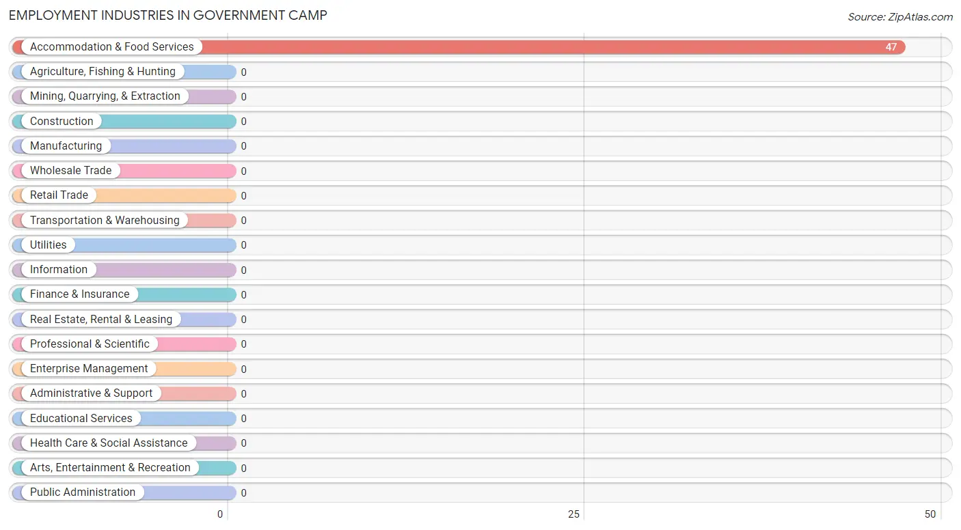Select the Construction bar label
961x530 pixels.
[62, 122]
